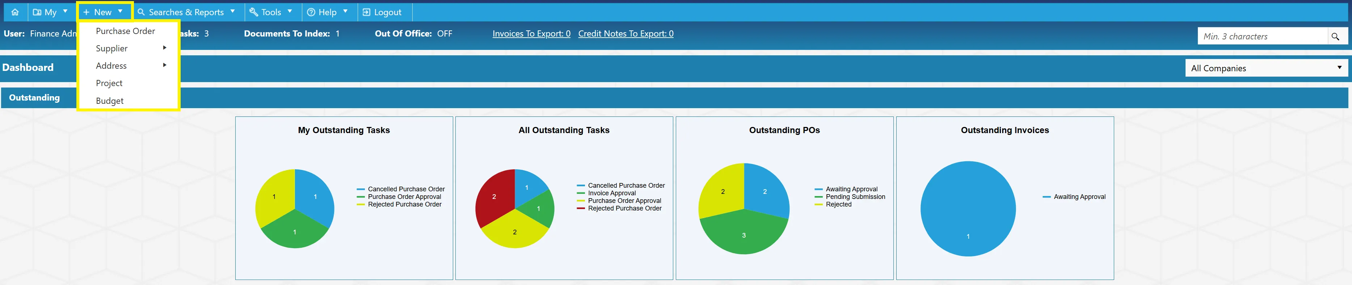This screenshot has height=285, width=1352.
Task: Click Purchase Order Approval legend in My Outstanding Tasks
Action: coord(399,197)
